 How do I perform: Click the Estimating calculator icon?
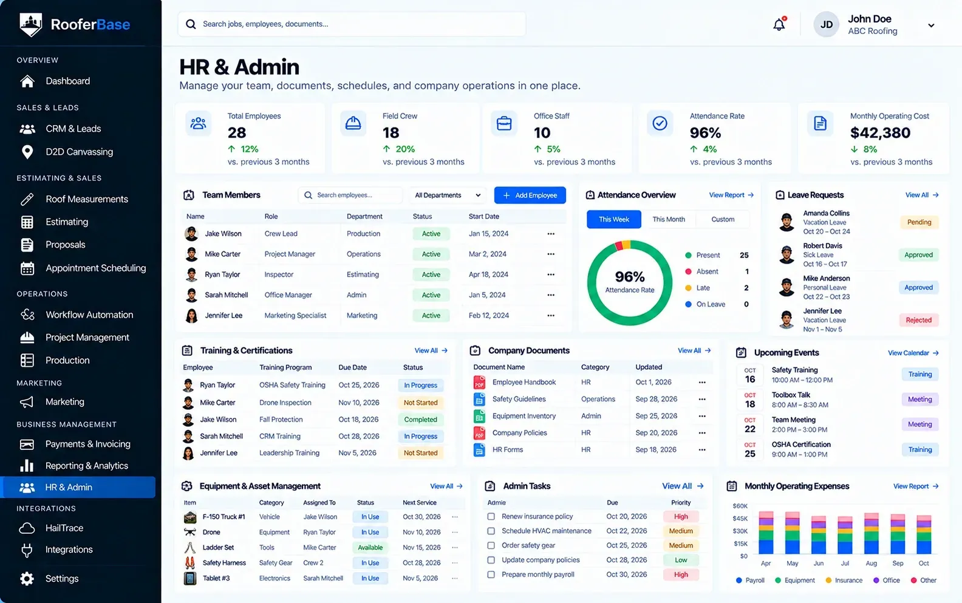click(27, 222)
